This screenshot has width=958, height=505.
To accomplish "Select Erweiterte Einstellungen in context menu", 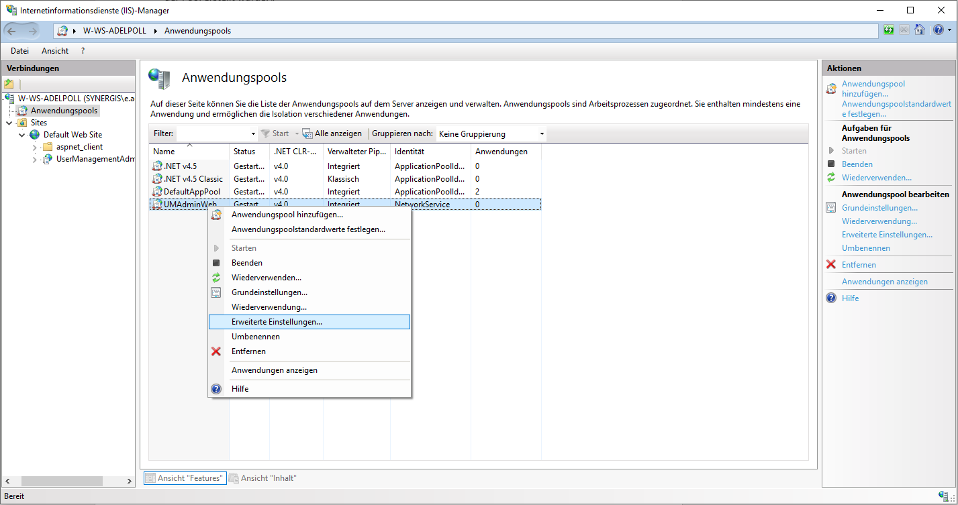I will coord(277,322).
